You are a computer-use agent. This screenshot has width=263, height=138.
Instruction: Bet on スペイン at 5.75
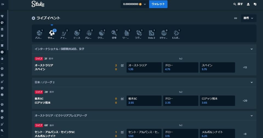(217, 67)
